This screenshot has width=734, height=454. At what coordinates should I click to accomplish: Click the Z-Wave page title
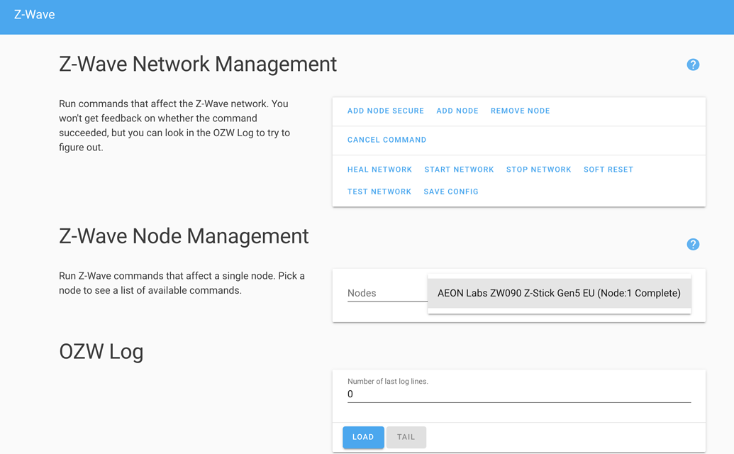click(34, 14)
